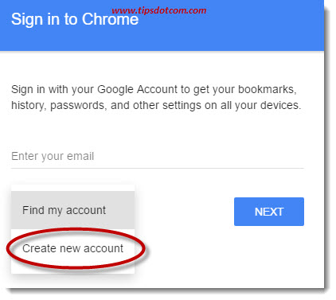Click the email field underline

158,168
